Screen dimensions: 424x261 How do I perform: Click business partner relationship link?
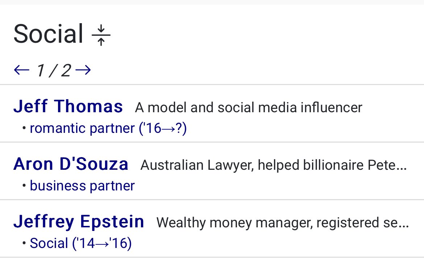[x=82, y=186]
